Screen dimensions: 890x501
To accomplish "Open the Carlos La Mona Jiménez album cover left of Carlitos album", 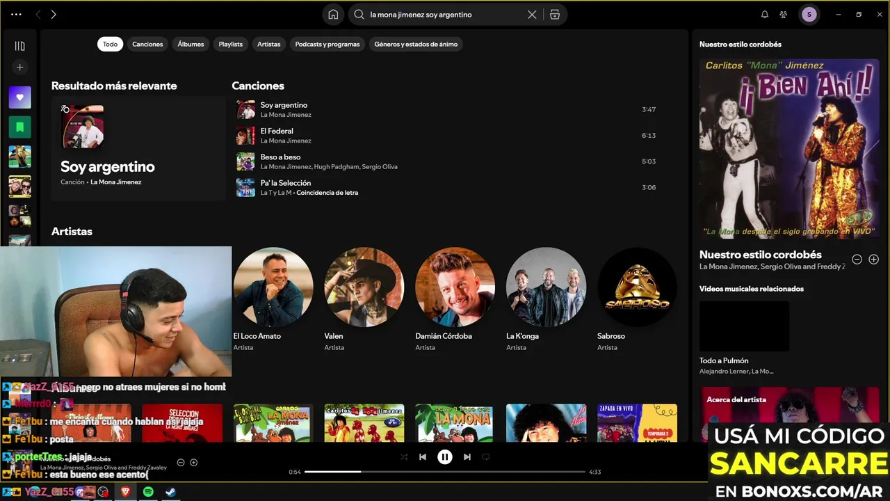I will coord(273,422).
